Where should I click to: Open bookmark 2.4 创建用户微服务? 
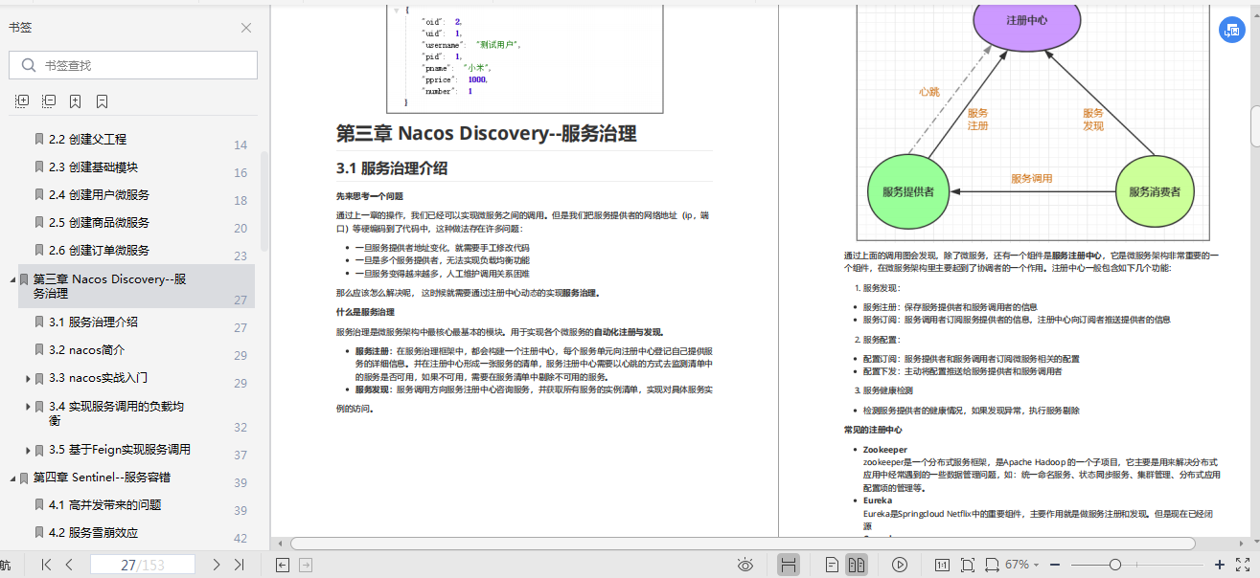(x=99, y=194)
